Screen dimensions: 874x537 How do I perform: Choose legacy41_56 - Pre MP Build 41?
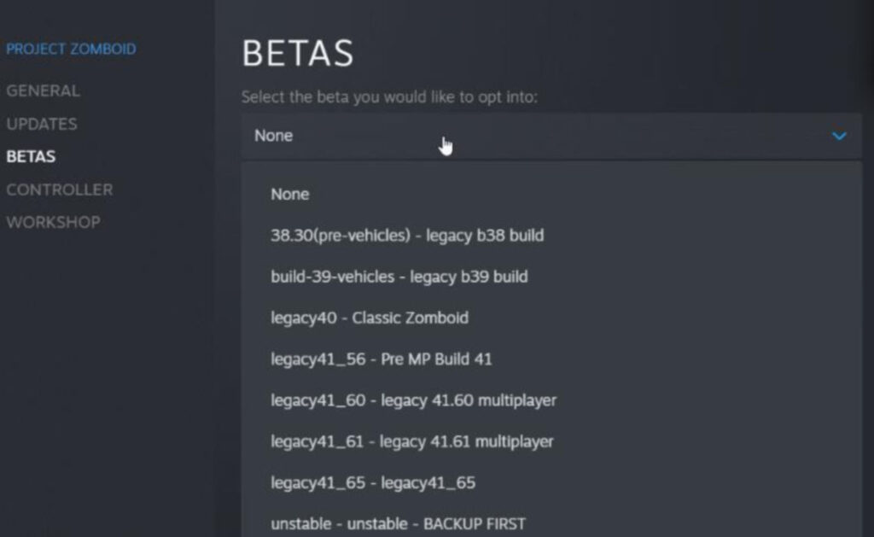tap(382, 359)
